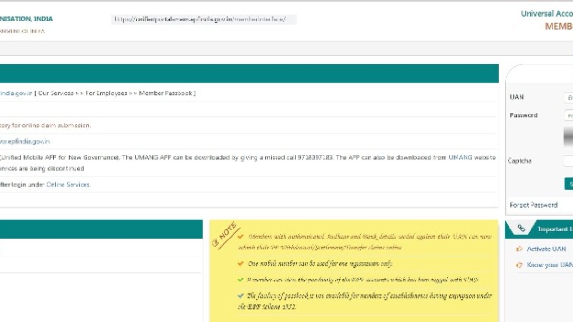The height and width of the screenshot is (322, 573).
Task: Click the chain link icon beside Important Links
Action: click(x=521, y=229)
